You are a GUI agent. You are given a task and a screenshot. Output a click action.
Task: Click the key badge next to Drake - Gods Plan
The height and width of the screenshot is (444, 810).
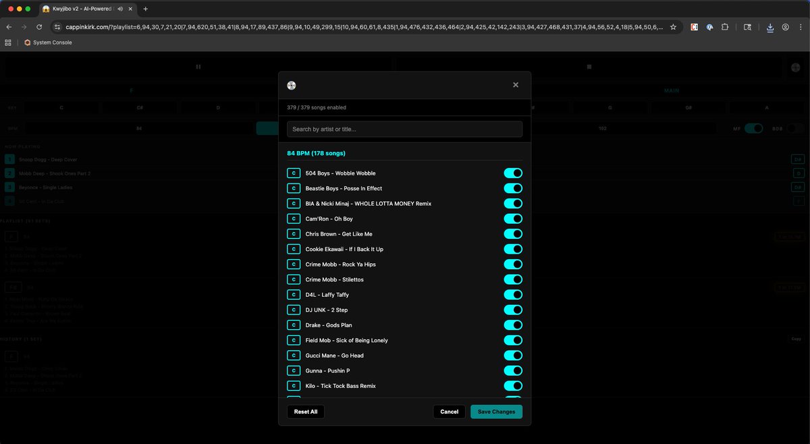coord(294,325)
